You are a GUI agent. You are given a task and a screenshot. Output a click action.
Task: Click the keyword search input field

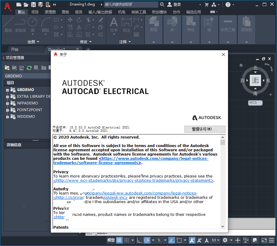131,5
